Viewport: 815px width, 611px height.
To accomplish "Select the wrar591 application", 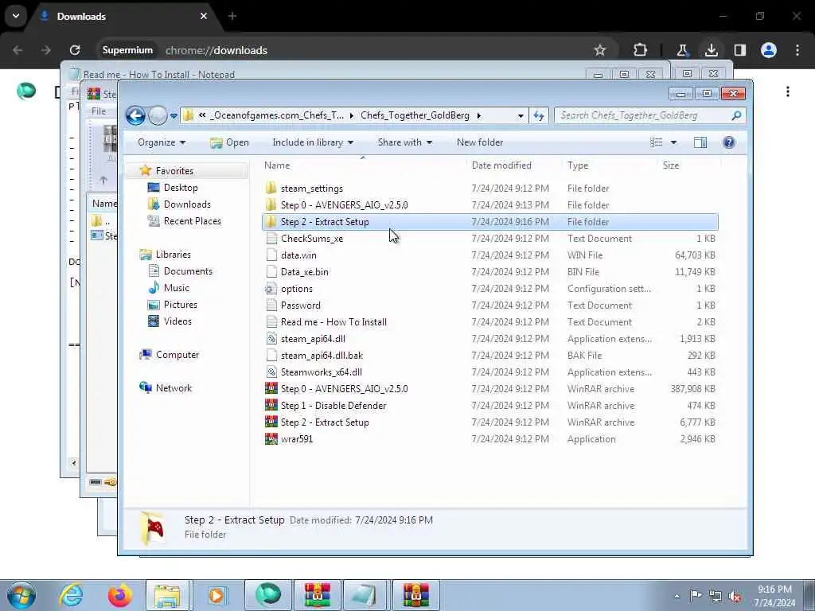I will [x=296, y=439].
